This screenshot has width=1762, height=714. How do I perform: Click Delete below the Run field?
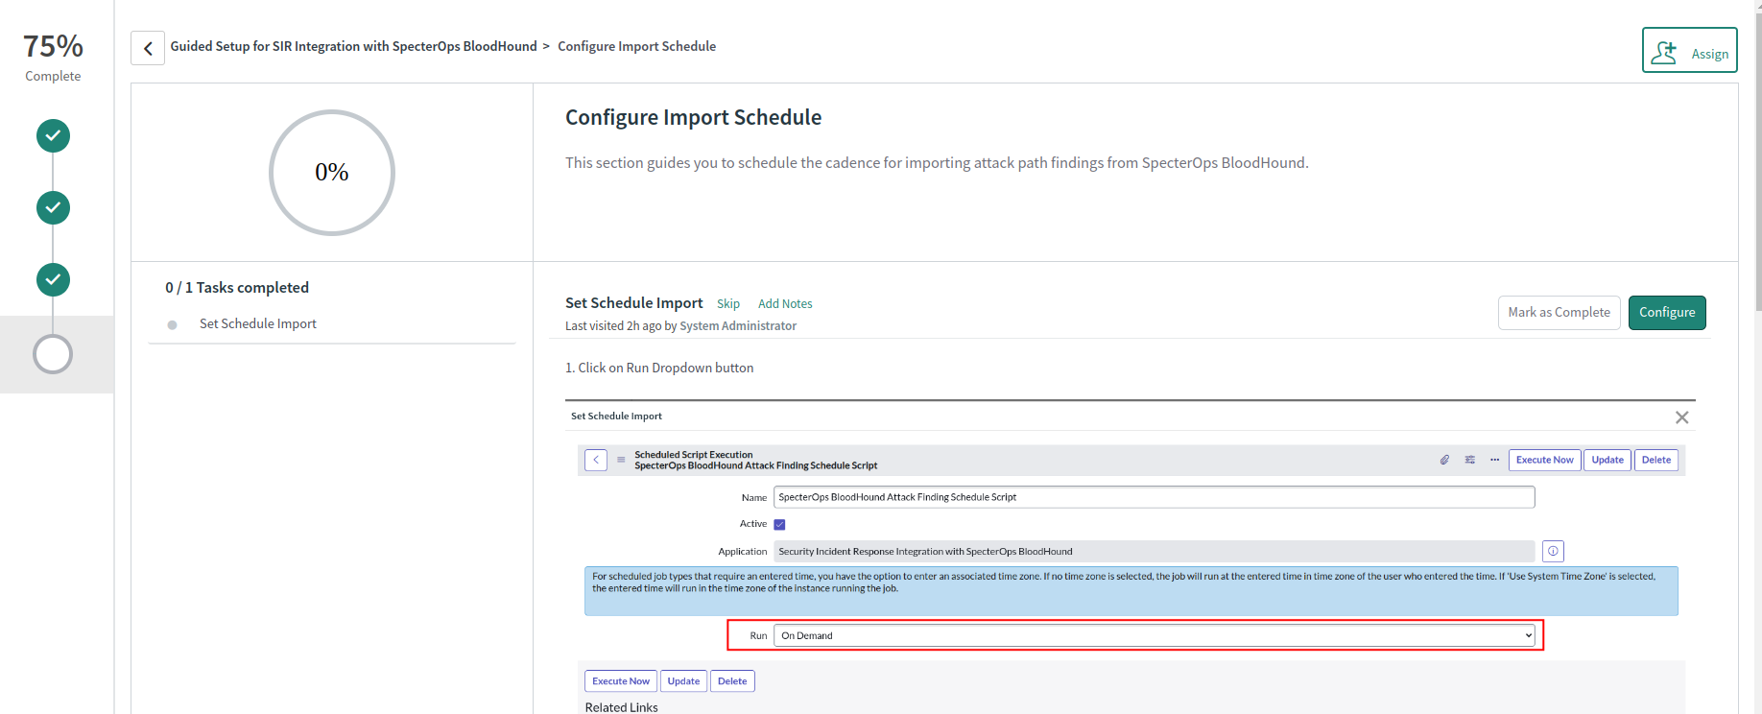pos(732,681)
